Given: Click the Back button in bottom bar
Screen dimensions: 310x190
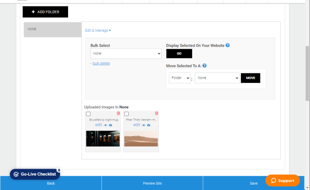Looking at the screenshot, I should tap(51, 183).
